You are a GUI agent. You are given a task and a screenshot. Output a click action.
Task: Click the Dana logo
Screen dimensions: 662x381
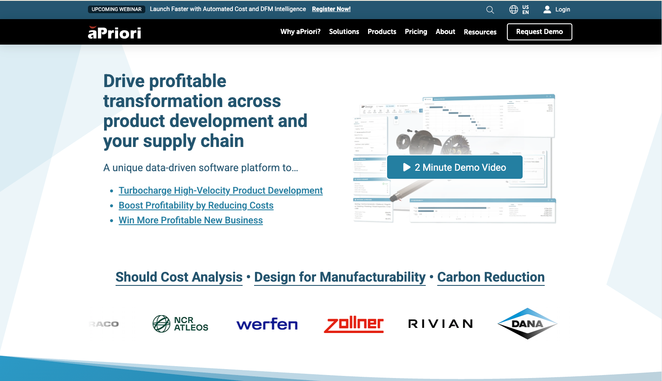(527, 324)
